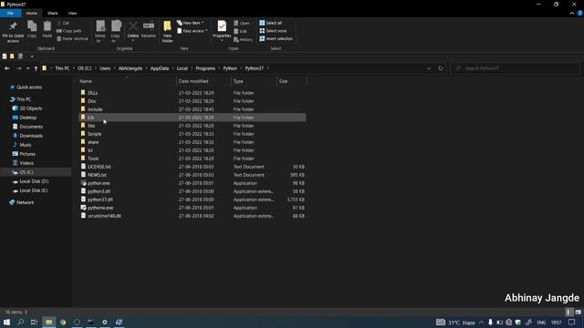
Task: Collapse the ribbon with chevron
Action: click(x=572, y=13)
